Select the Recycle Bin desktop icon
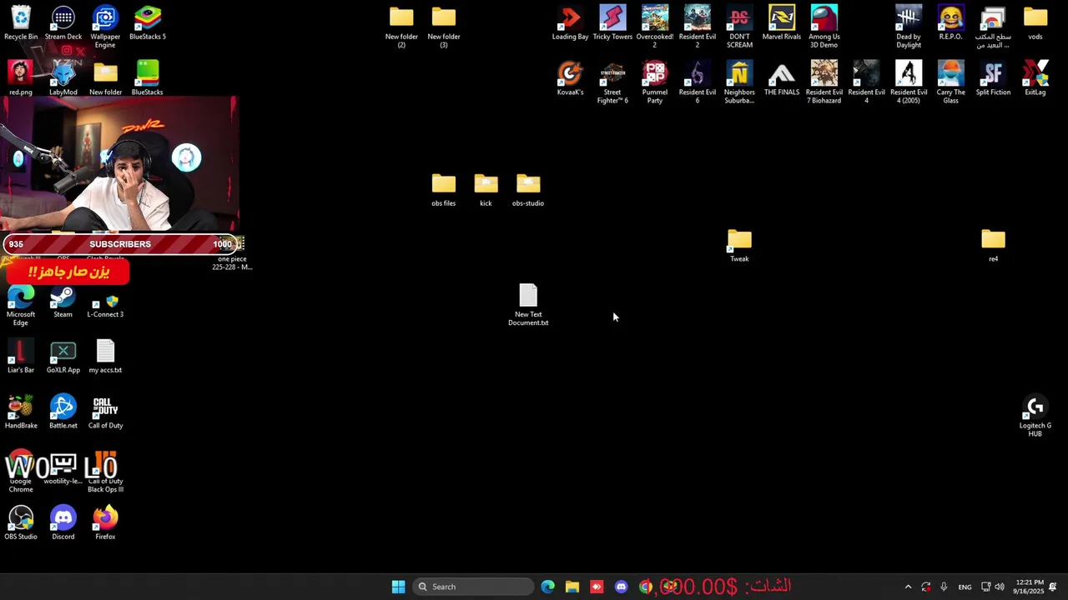Screen dimensions: 1068x600 tap(21, 23)
